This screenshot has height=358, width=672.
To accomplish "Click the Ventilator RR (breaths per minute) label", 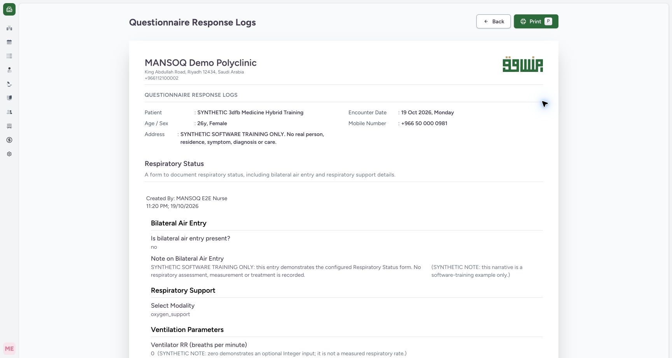I will (199, 345).
